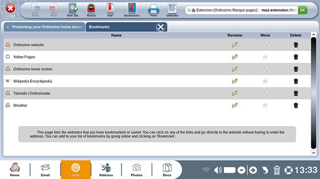Click the zoom out minus button
The width and height of the screenshot is (320, 179).
tap(241, 170)
